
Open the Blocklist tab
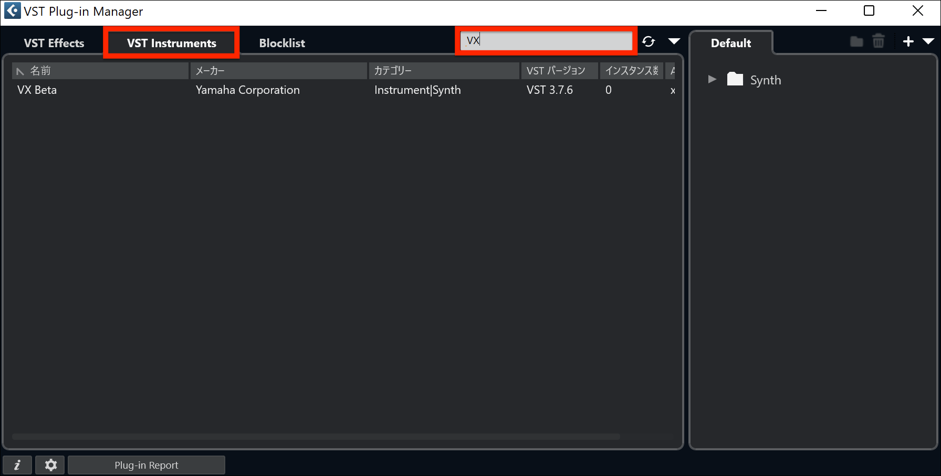[281, 42]
